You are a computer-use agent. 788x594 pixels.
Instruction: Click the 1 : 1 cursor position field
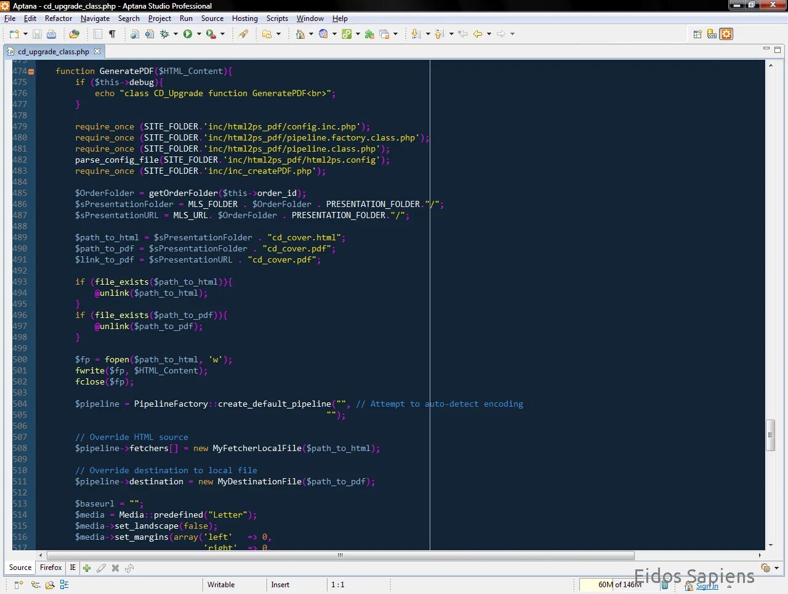[x=338, y=585]
